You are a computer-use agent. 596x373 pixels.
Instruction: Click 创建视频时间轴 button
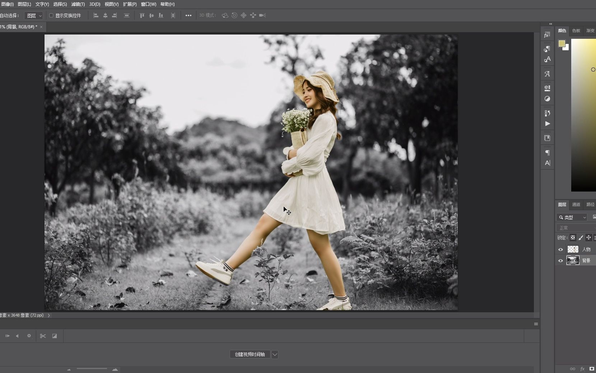250,355
